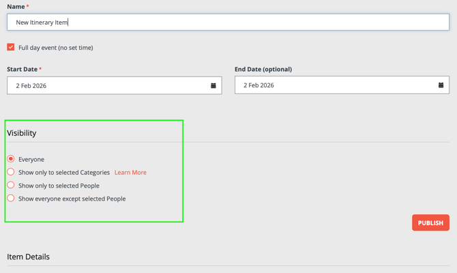Open the Start Date calendar icon

tap(213, 85)
